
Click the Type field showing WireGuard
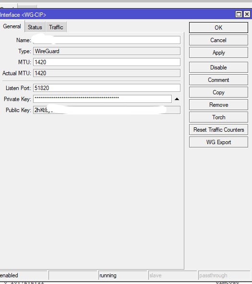[107, 51]
